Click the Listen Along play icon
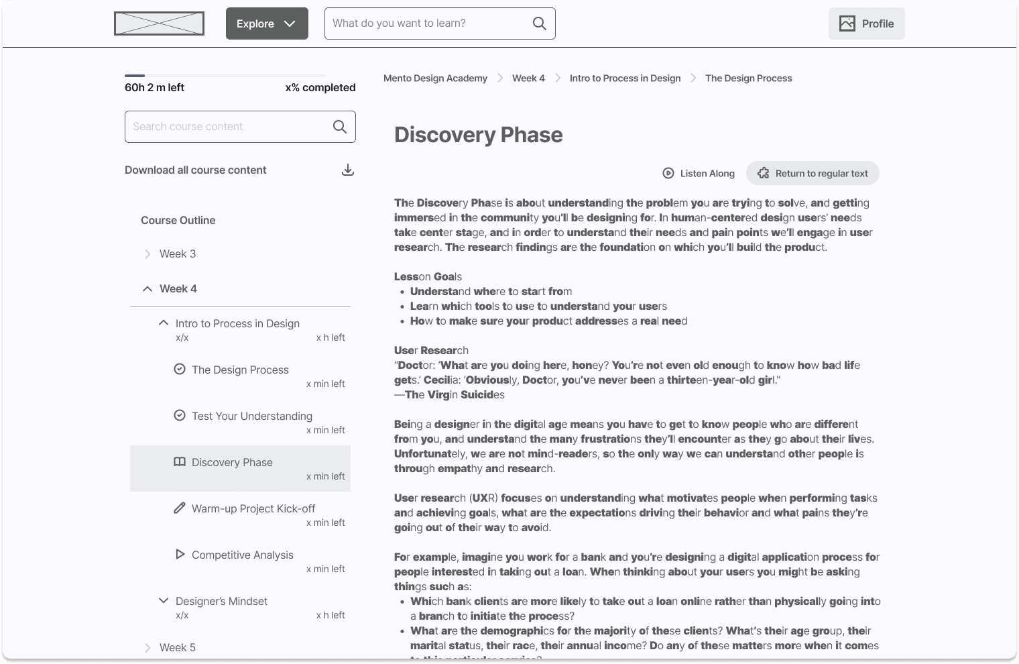 [668, 173]
